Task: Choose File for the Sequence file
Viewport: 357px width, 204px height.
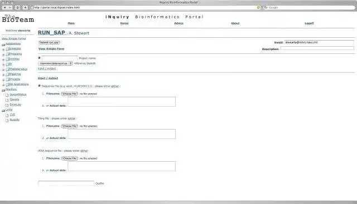Action: point(70,94)
